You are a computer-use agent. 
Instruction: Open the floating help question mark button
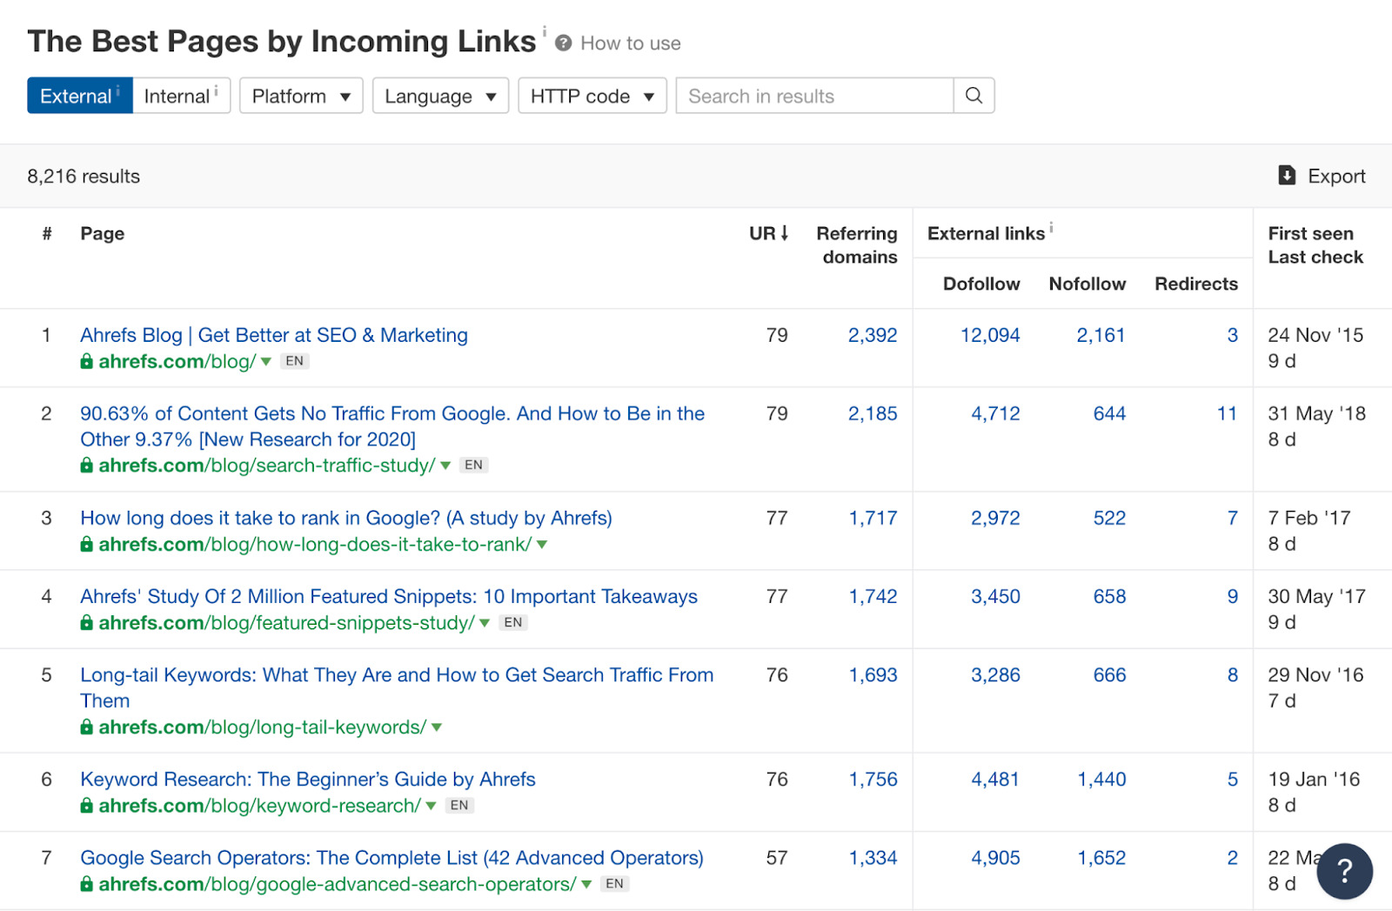[x=1344, y=871]
